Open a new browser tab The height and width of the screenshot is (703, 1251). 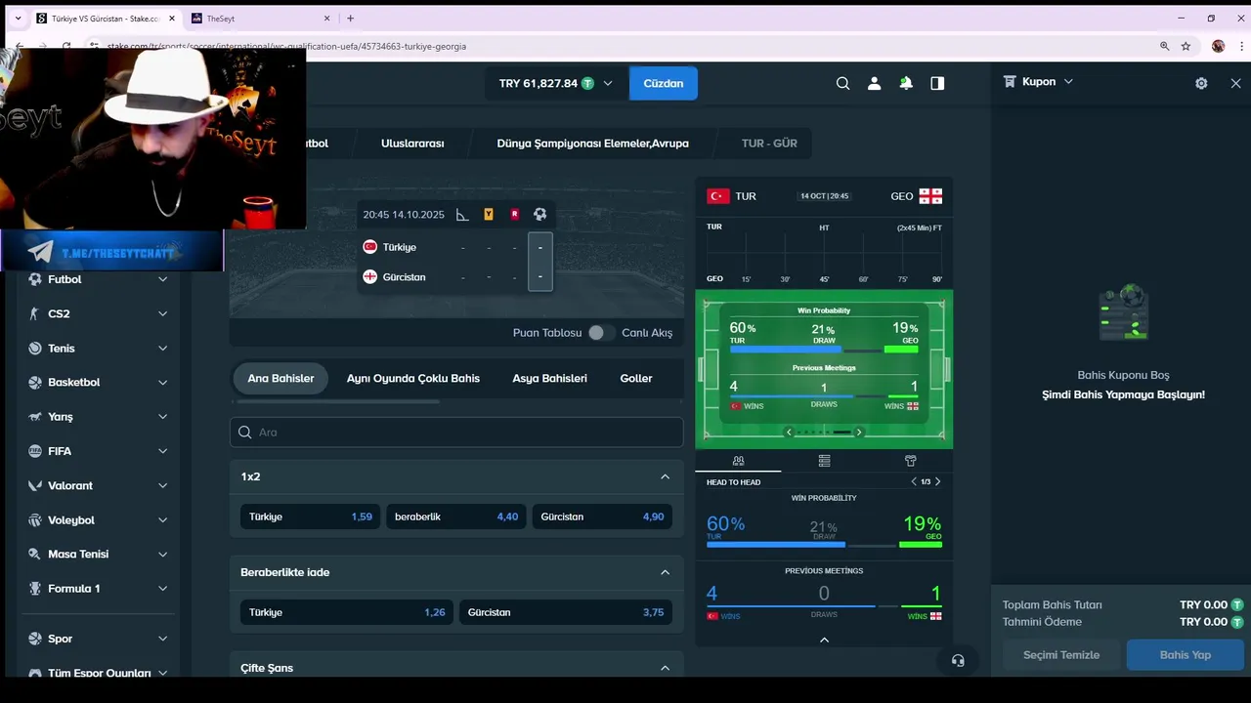350,19
